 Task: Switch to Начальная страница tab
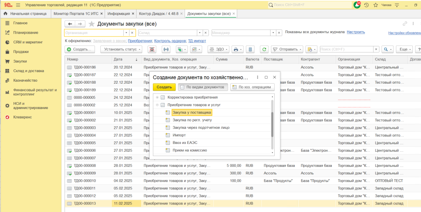click(x=28, y=14)
